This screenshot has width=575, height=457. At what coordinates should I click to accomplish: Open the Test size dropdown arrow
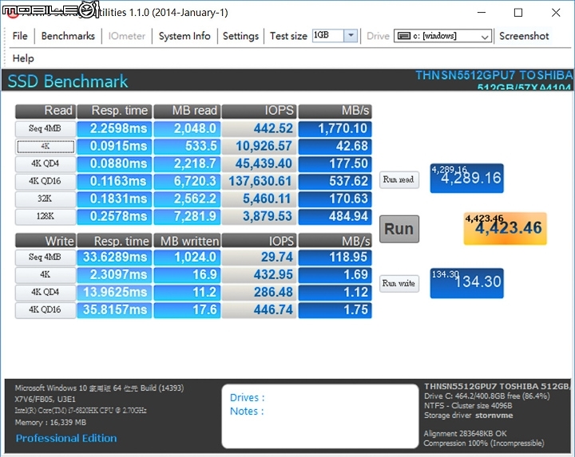(x=351, y=36)
